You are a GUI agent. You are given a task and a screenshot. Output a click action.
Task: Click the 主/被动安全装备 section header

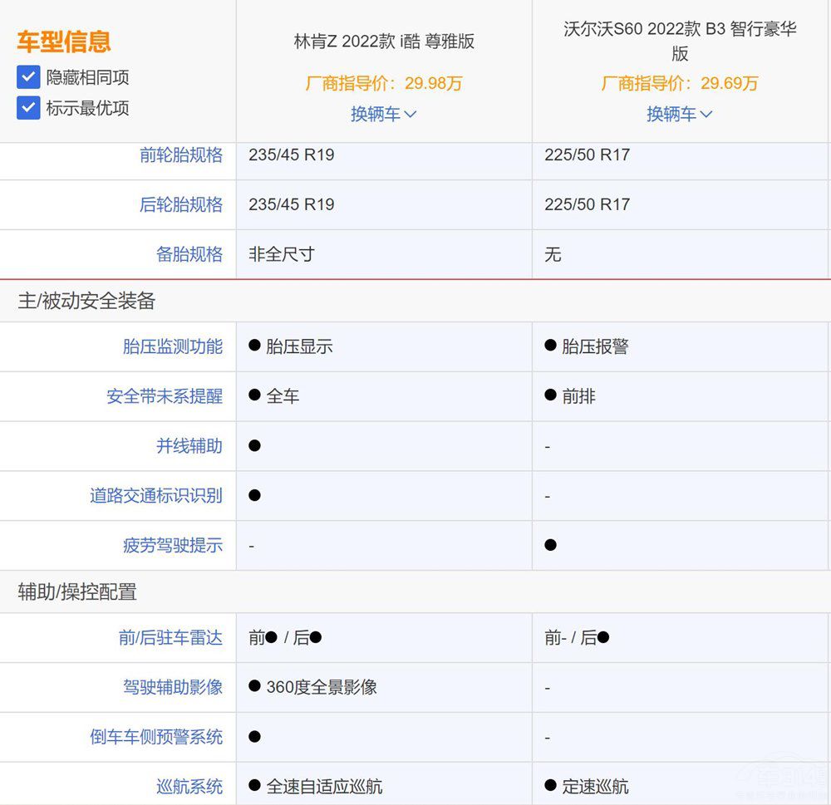tap(86, 302)
